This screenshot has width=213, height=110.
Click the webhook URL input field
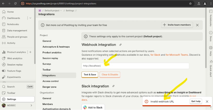coord(135,66)
